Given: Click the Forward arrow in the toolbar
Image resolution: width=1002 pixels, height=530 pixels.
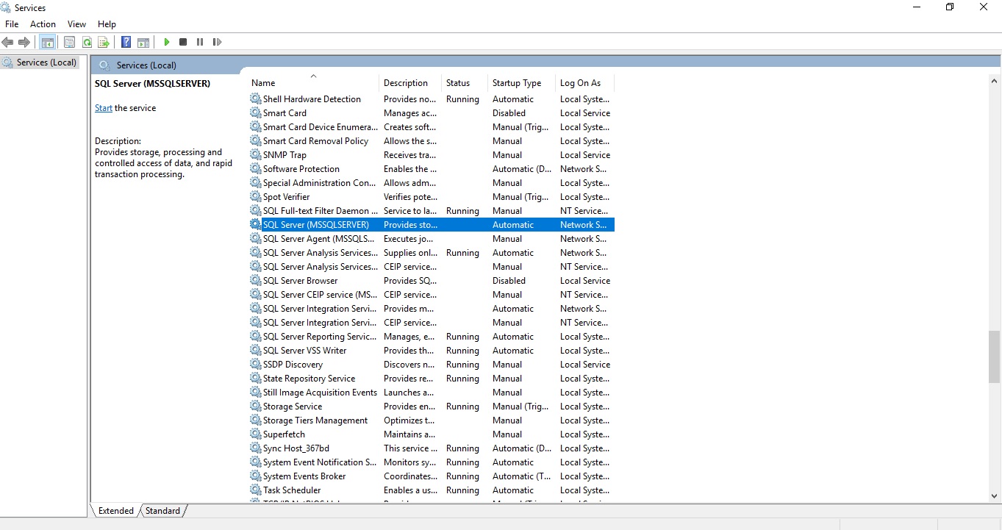Looking at the screenshot, I should (x=24, y=42).
